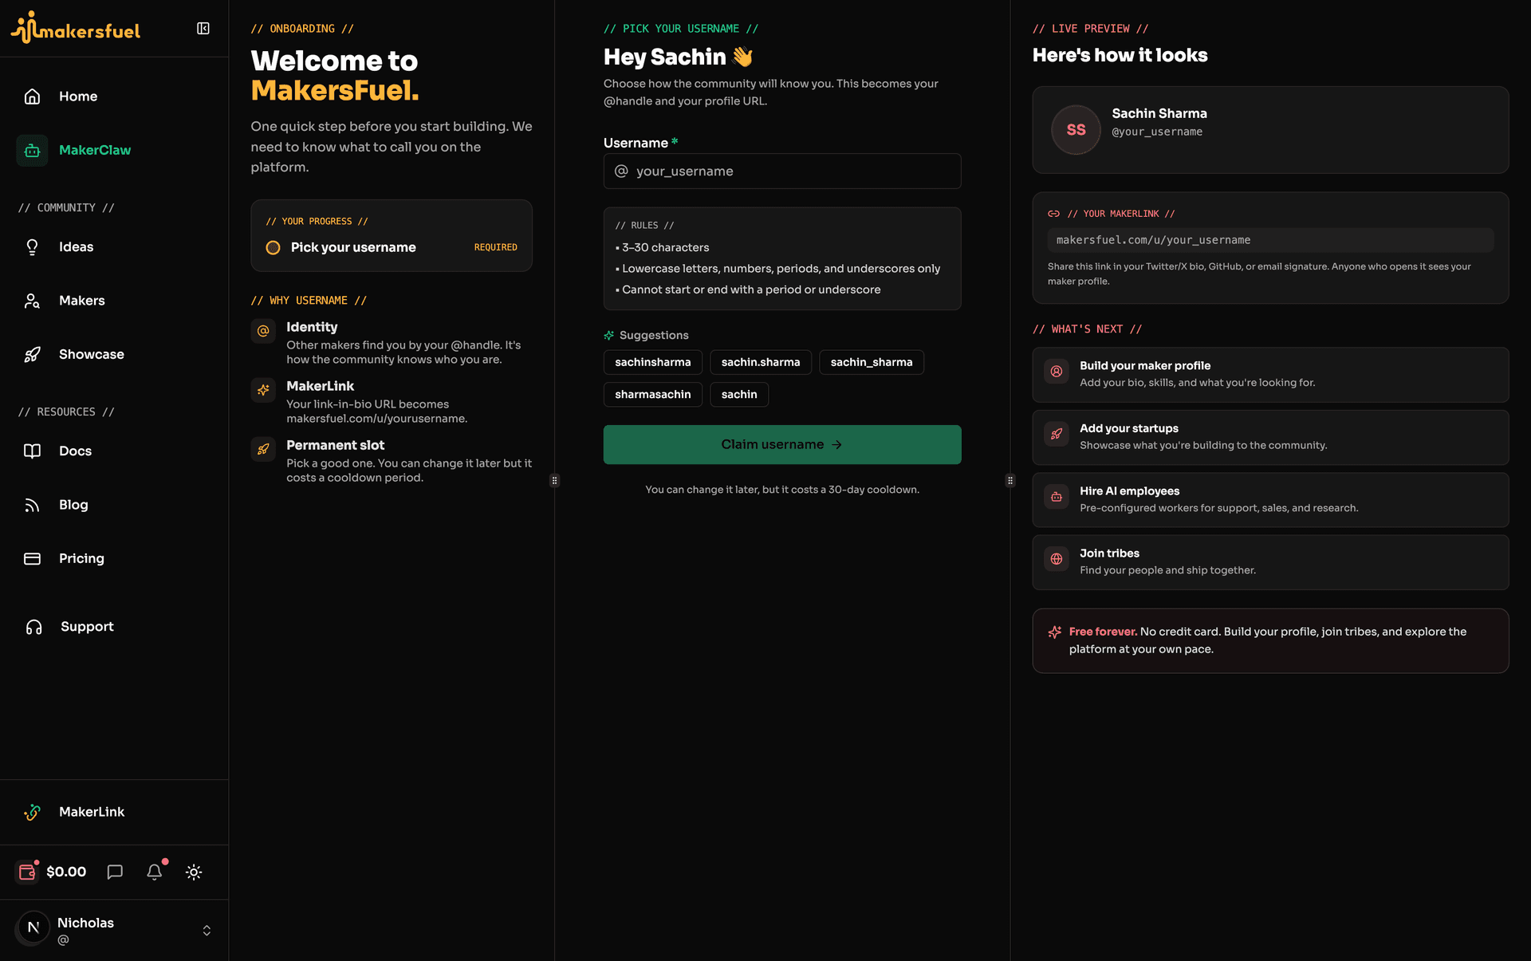Open the wallet balance icon
Image resolution: width=1531 pixels, height=961 pixels.
[27, 872]
